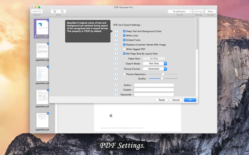249x155 pixels.
Task: Open the Picture Format dropdown
Action: click(155, 69)
